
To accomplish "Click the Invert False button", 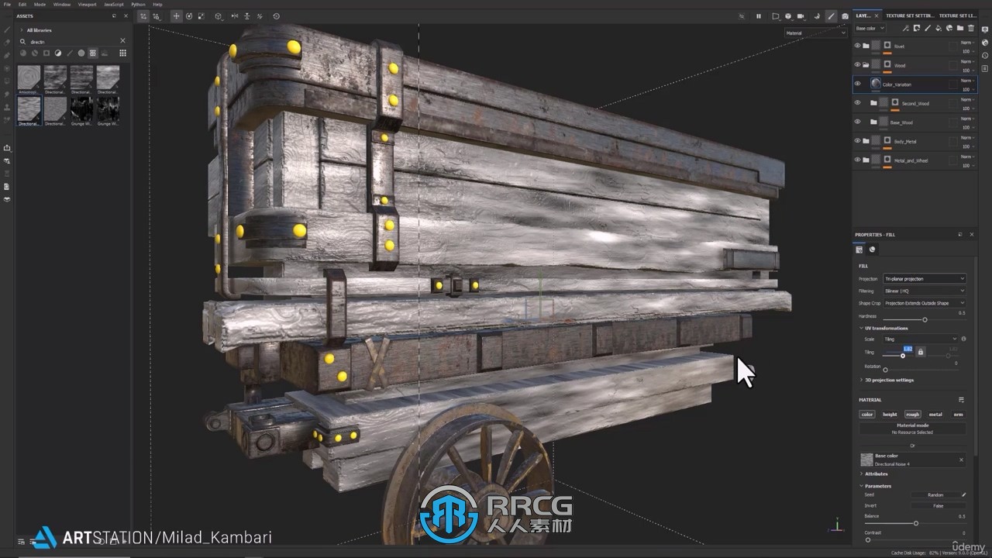I will click(939, 505).
